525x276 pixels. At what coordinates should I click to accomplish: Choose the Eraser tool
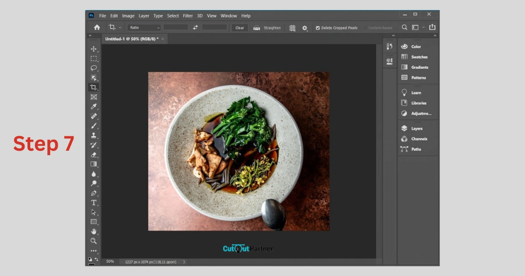click(94, 155)
